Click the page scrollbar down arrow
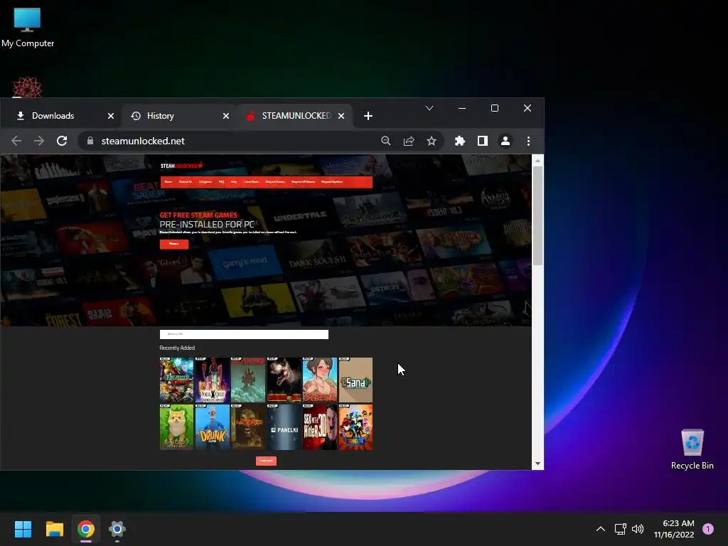 coord(537,464)
